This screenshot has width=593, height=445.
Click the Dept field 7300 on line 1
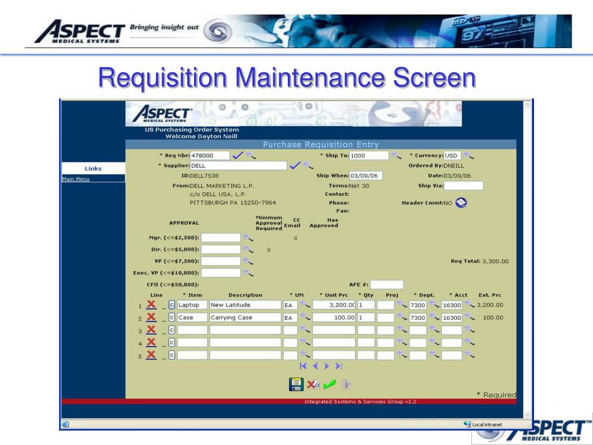point(418,305)
